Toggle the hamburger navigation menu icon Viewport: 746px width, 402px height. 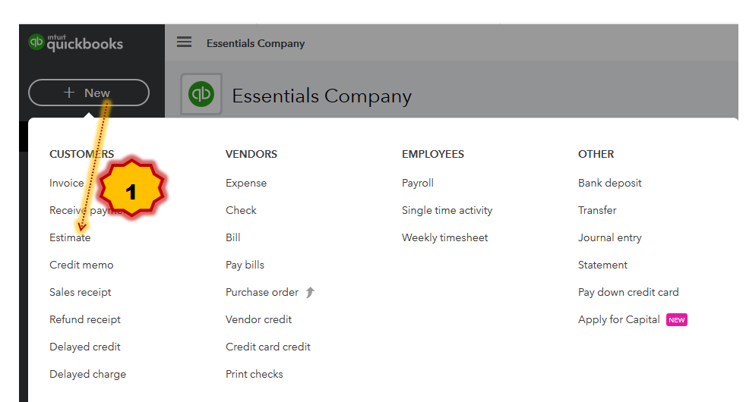184,42
